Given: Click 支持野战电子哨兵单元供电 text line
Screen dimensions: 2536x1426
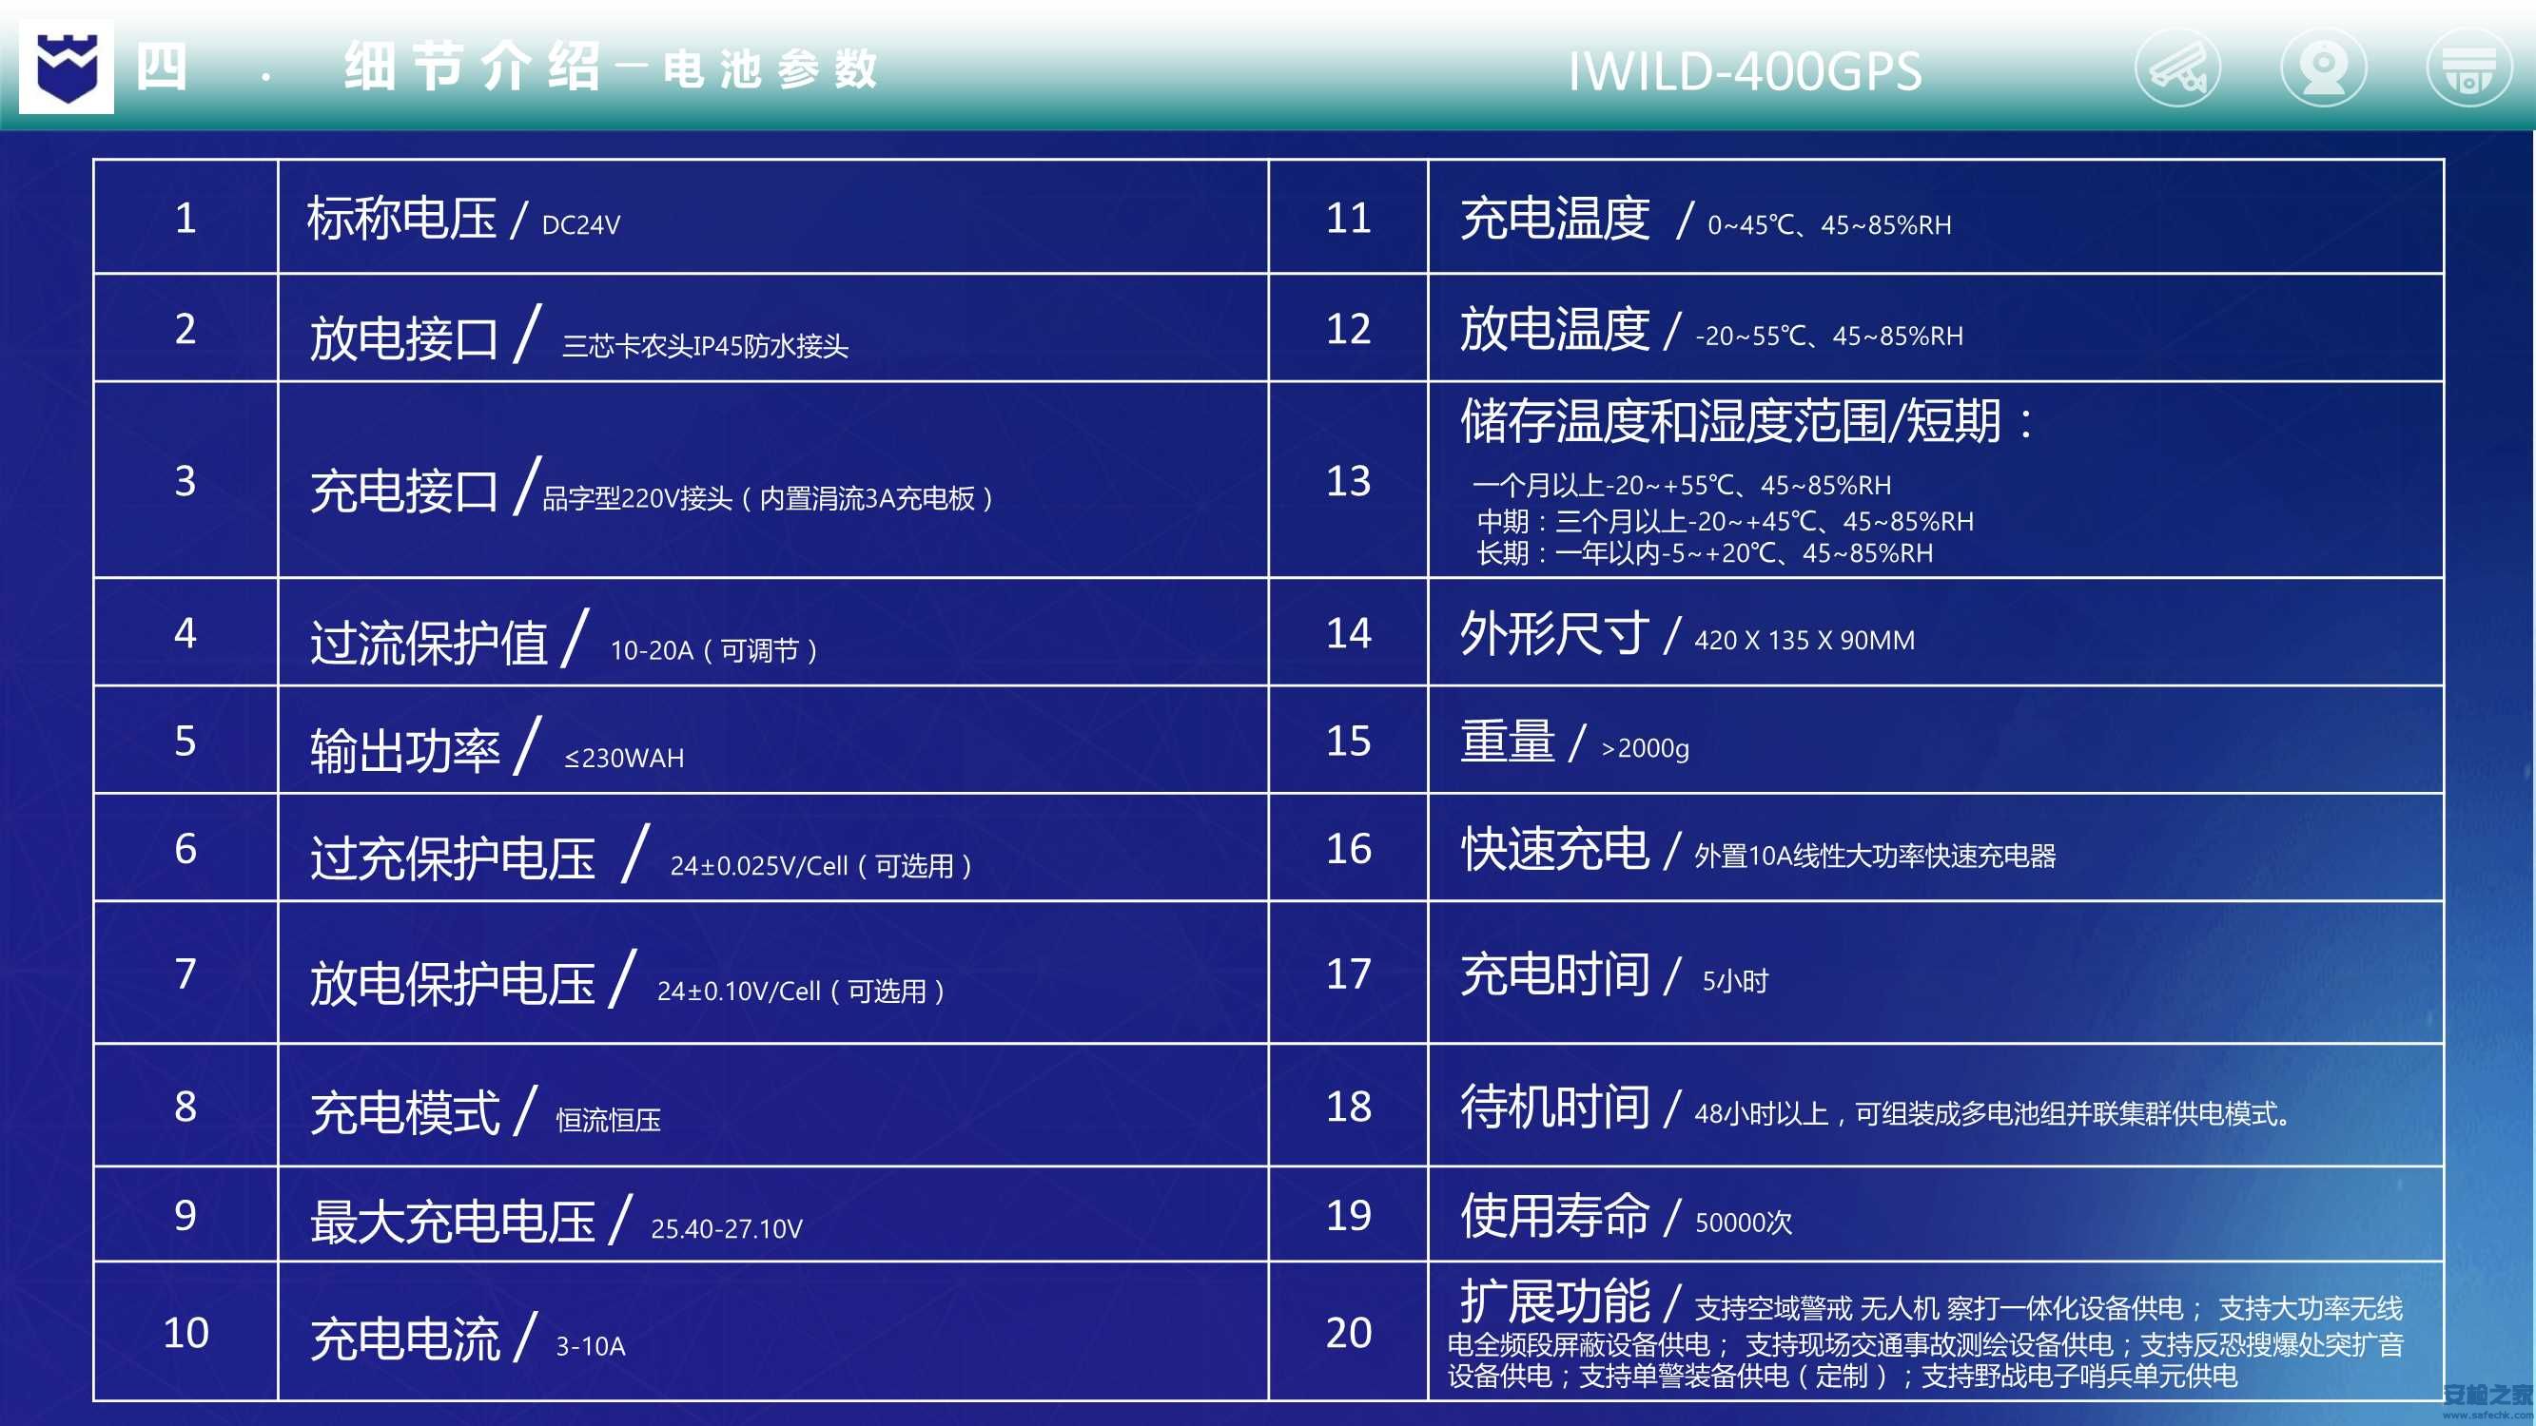Looking at the screenshot, I should coord(2080,1376).
